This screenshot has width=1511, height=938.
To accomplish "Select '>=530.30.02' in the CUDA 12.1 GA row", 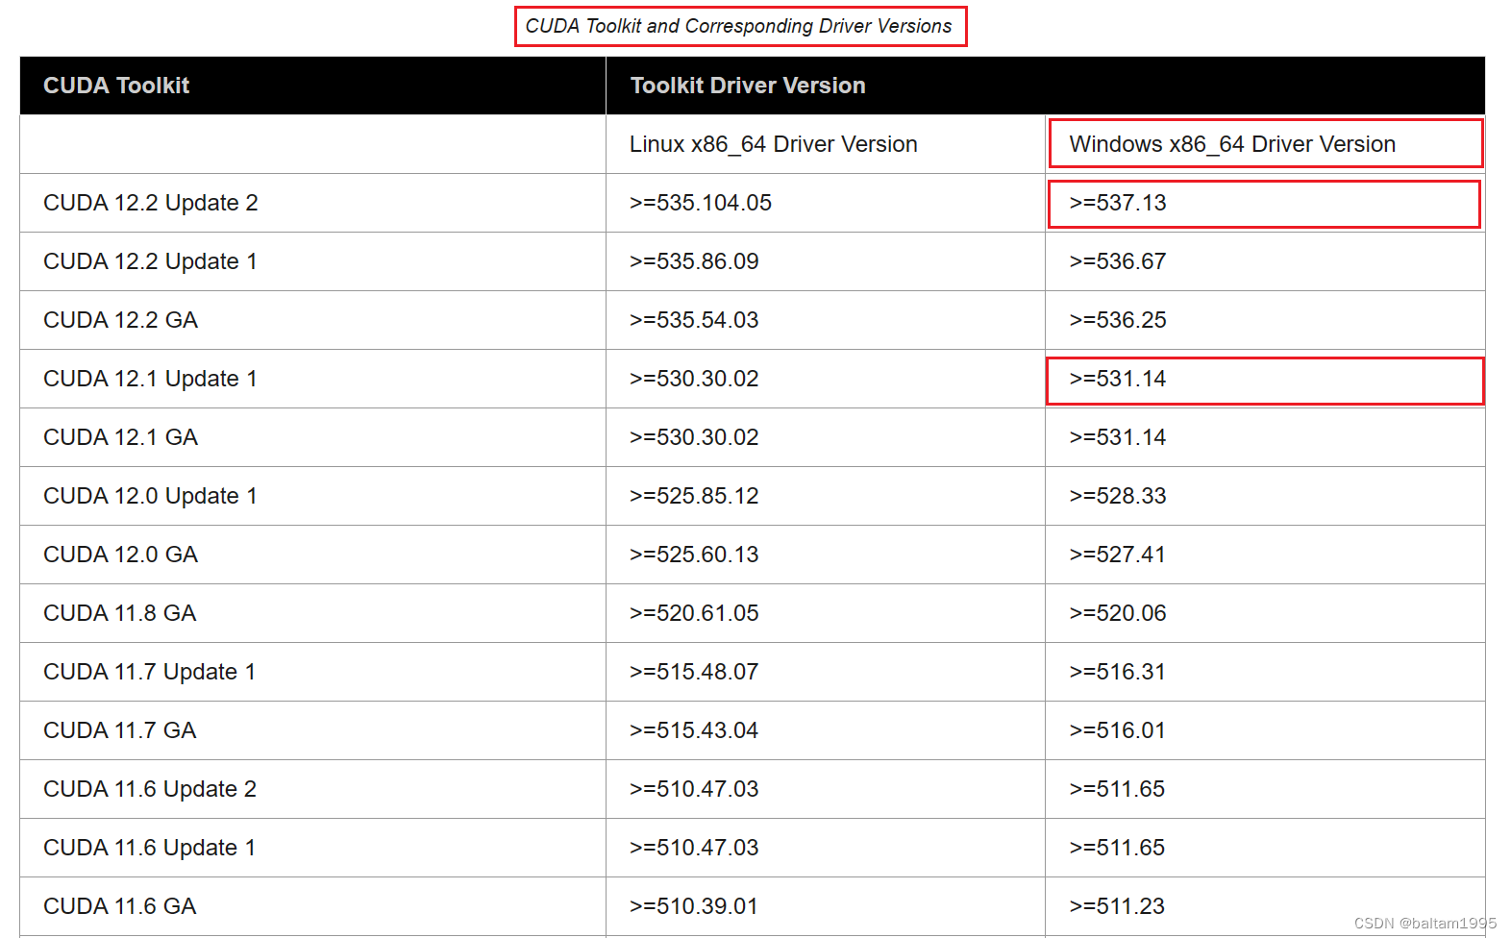I will [694, 437].
